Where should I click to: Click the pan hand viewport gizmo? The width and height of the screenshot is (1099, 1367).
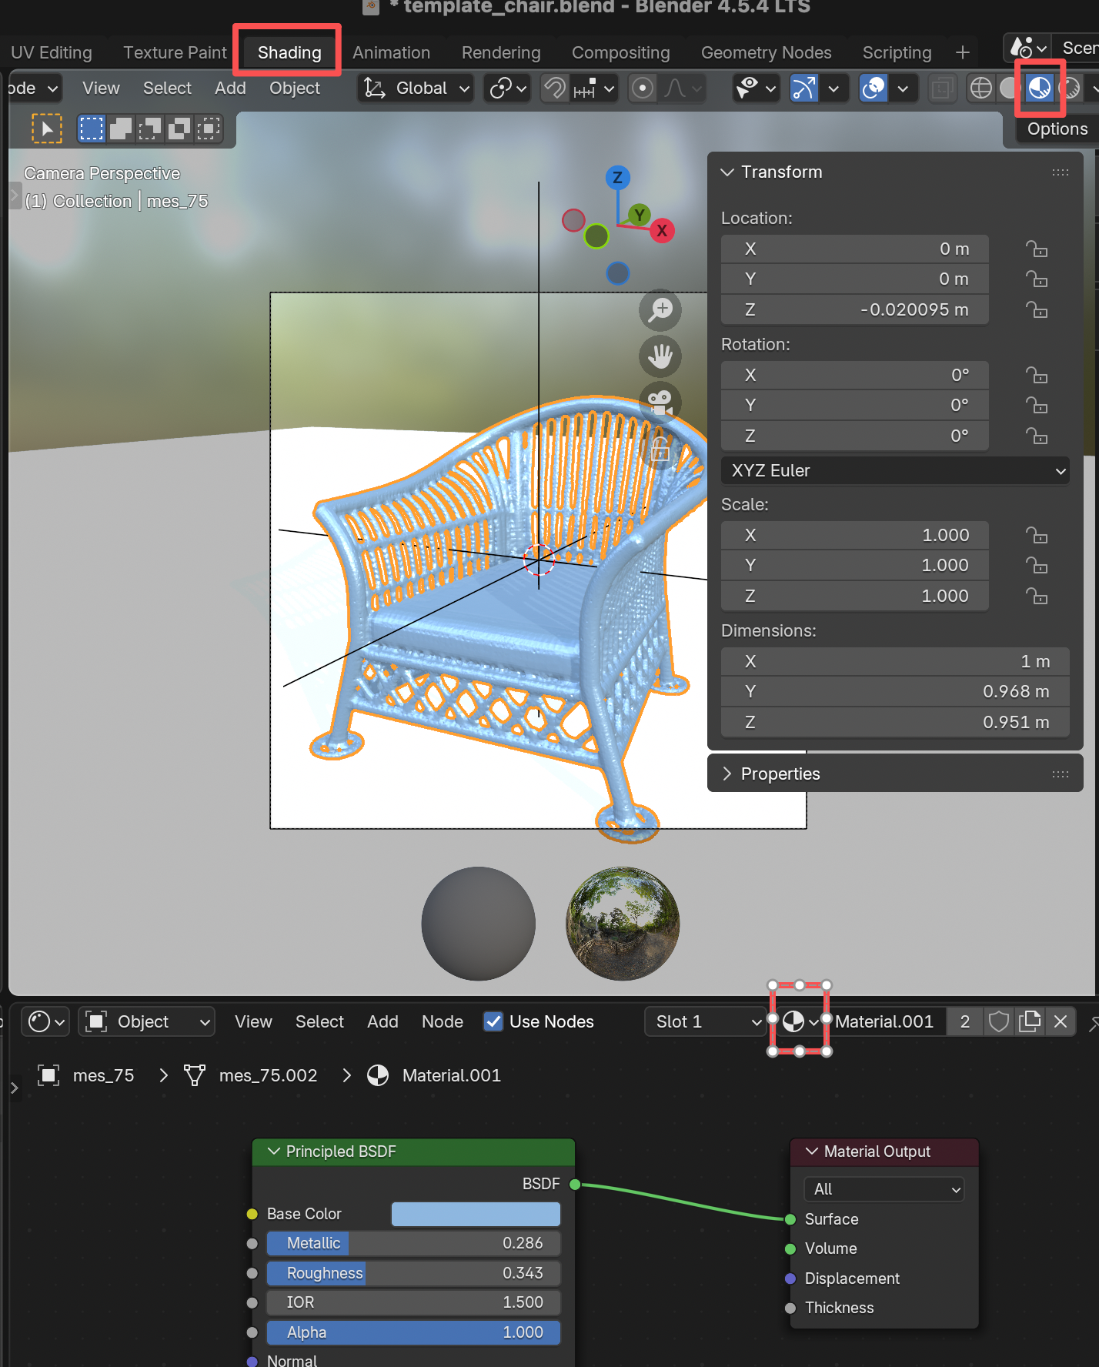point(660,356)
